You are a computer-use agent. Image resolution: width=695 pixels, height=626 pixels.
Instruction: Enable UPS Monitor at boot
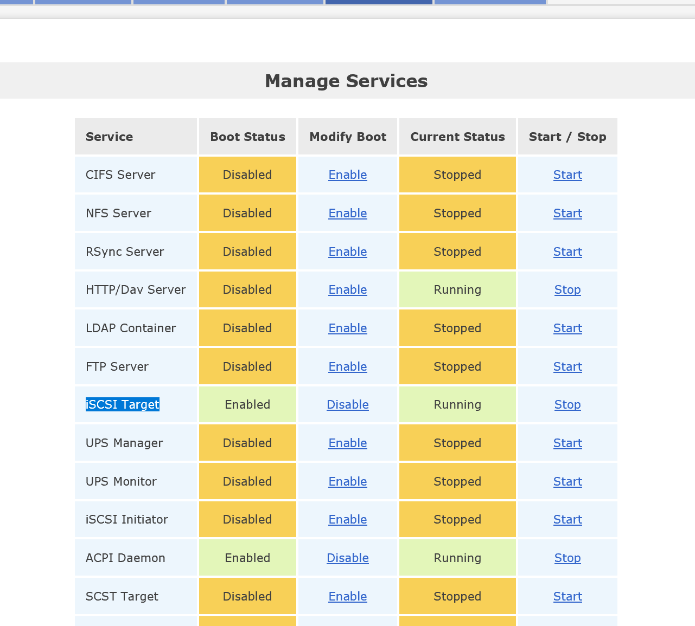[348, 482]
